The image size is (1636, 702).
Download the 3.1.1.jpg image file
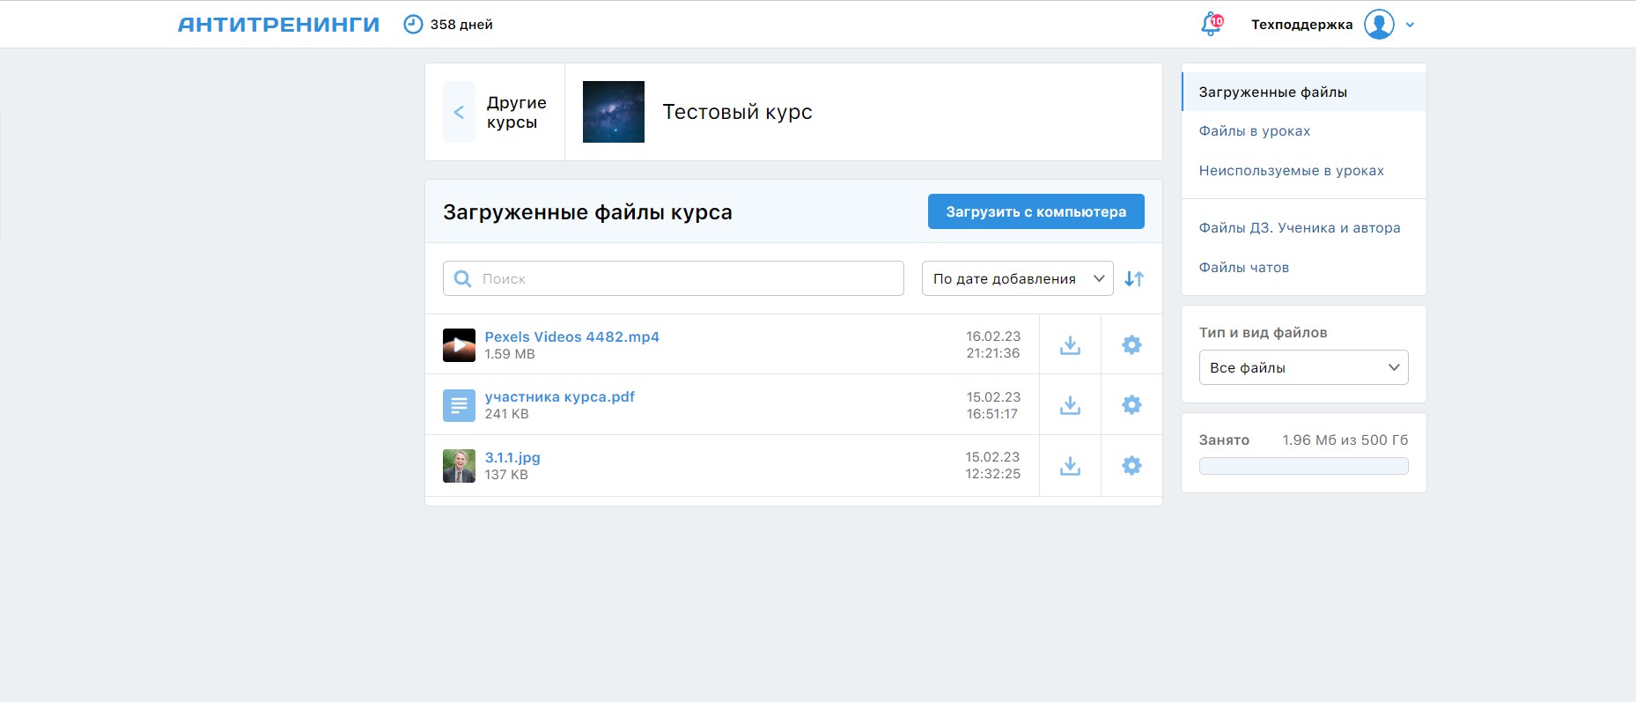tap(1070, 466)
